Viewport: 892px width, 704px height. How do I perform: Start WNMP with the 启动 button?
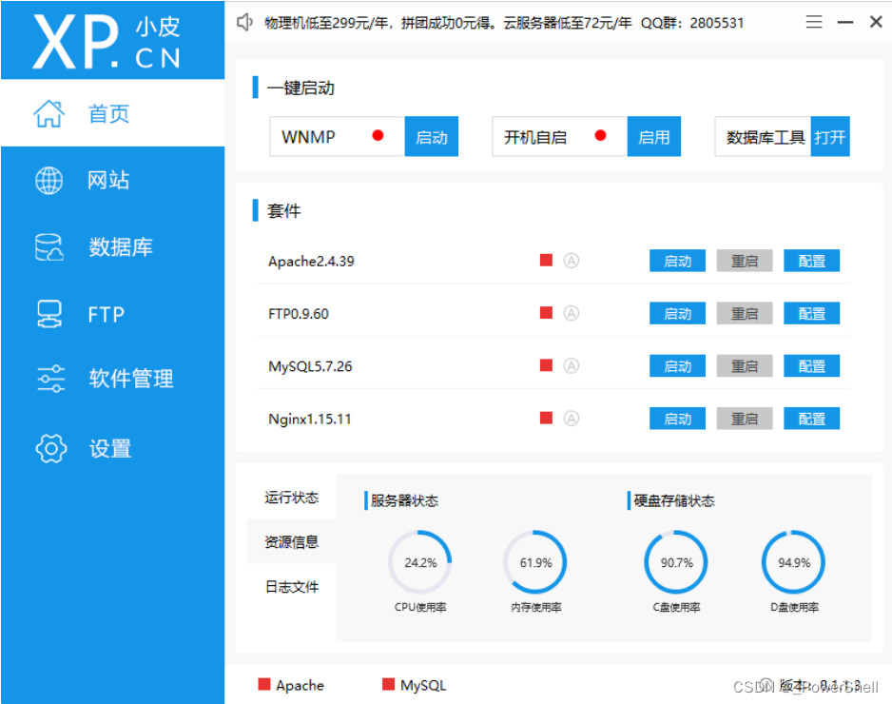tap(432, 136)
